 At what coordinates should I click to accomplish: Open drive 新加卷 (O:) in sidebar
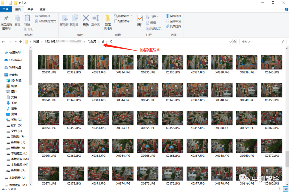pyautogui.click(x=16, y=170)
